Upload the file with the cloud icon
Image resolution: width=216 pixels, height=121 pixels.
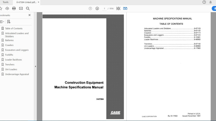pos(7,8)
